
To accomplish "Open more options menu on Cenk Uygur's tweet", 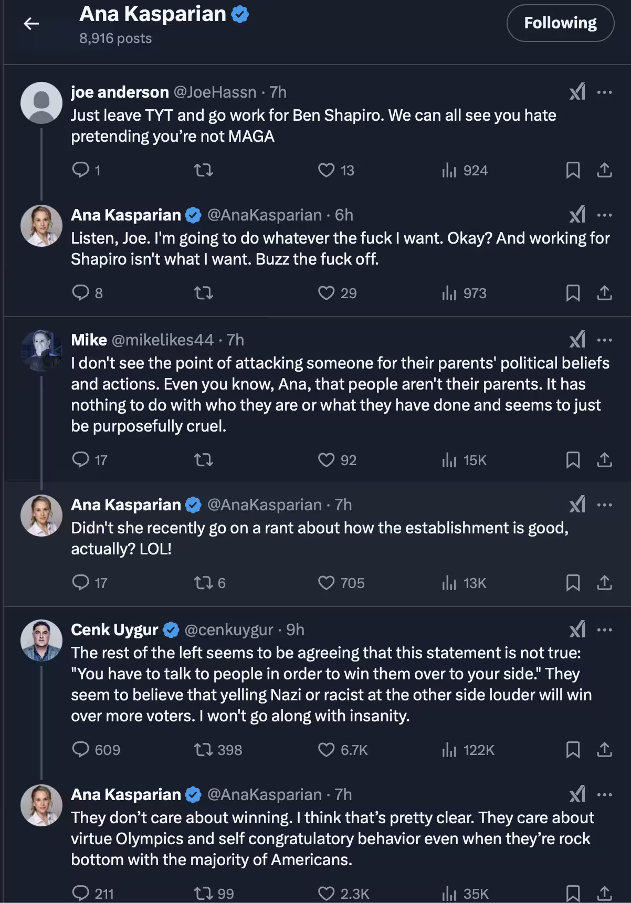I will tap(605, 630).
